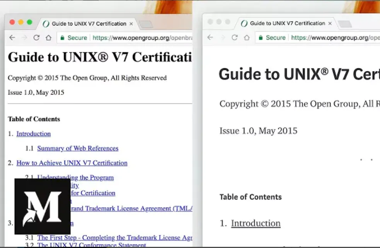380x248 pixels.
Task: Open The First Step - Completing link
Action: click(115, 238)
